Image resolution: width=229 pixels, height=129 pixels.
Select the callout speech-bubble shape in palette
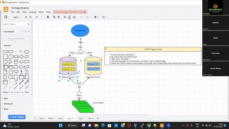tap(16, 72)
